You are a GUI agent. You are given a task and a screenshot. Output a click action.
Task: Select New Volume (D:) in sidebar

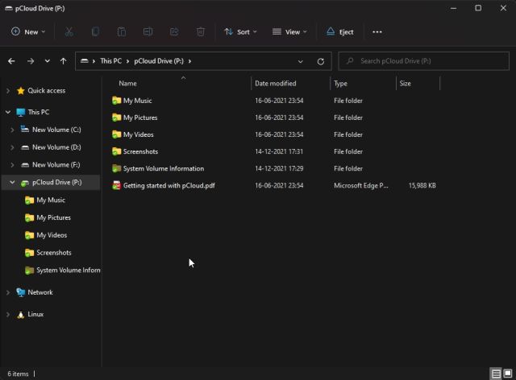56,147
